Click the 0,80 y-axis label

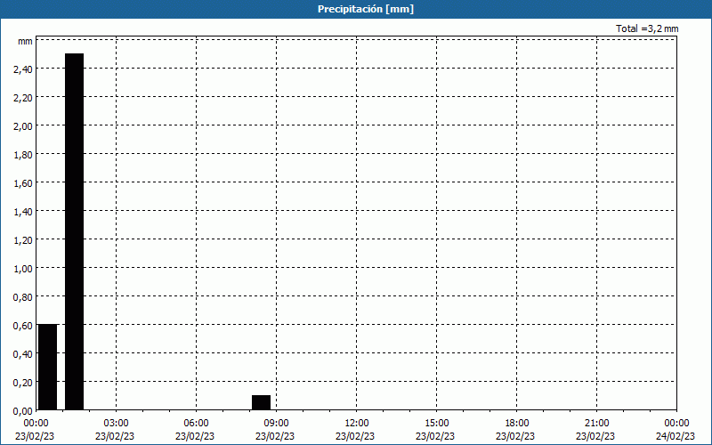pos(23,297)
